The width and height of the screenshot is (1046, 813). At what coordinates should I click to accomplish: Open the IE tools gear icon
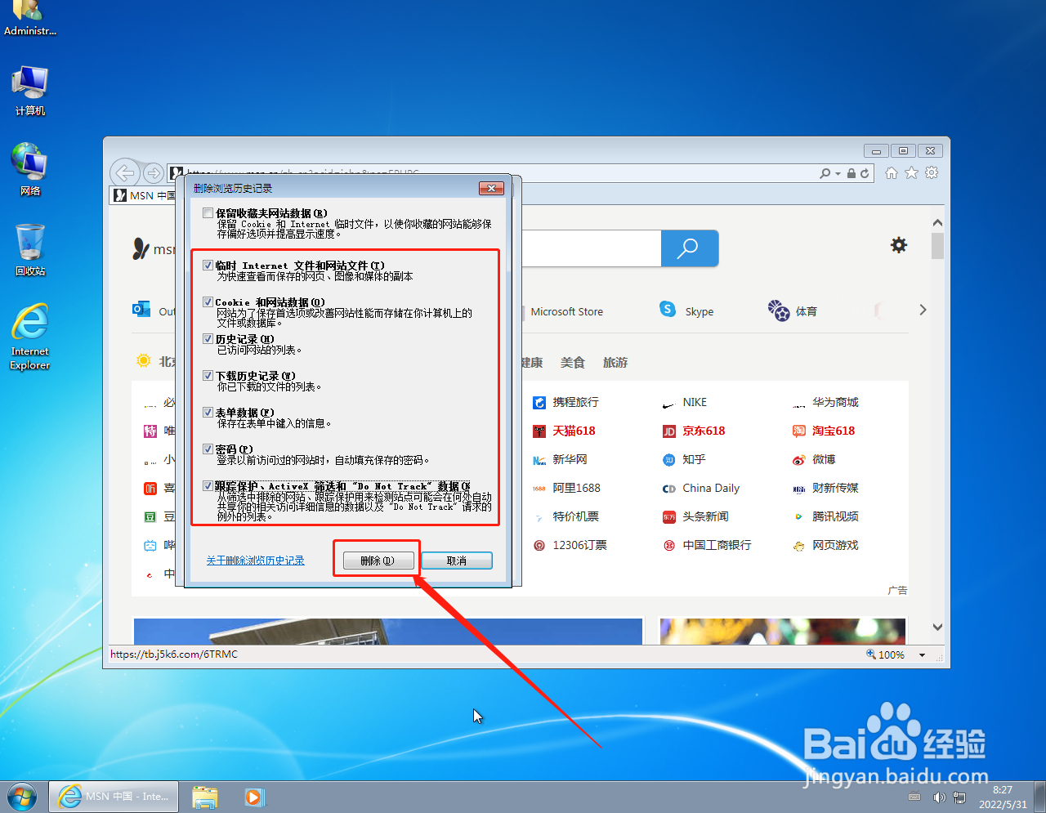(932, 172)
